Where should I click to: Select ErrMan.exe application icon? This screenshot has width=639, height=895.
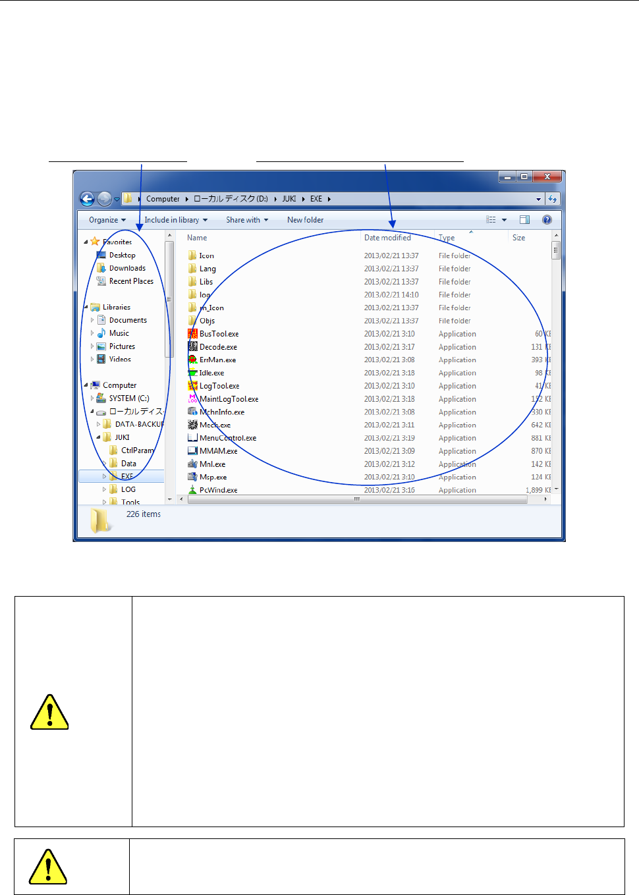[192, 360]
